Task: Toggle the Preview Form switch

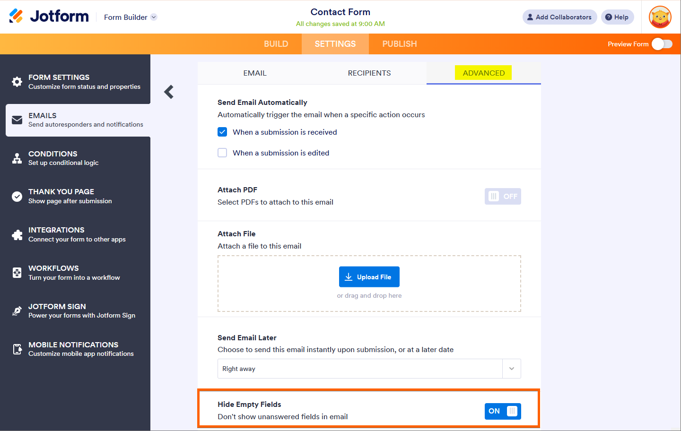Action: 662,44
